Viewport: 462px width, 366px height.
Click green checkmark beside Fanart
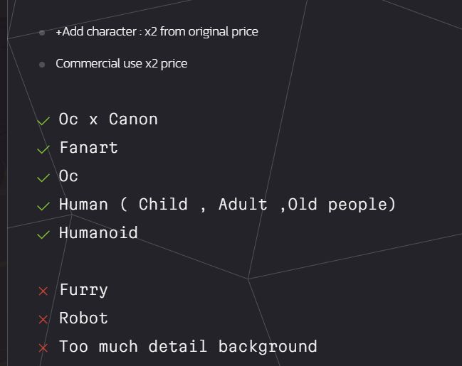43,149
